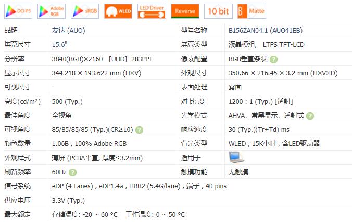Viewport: 352px width, 222px height.
Task: Click the 亮度(cd/m²) row label
Action: pos(22,102)
